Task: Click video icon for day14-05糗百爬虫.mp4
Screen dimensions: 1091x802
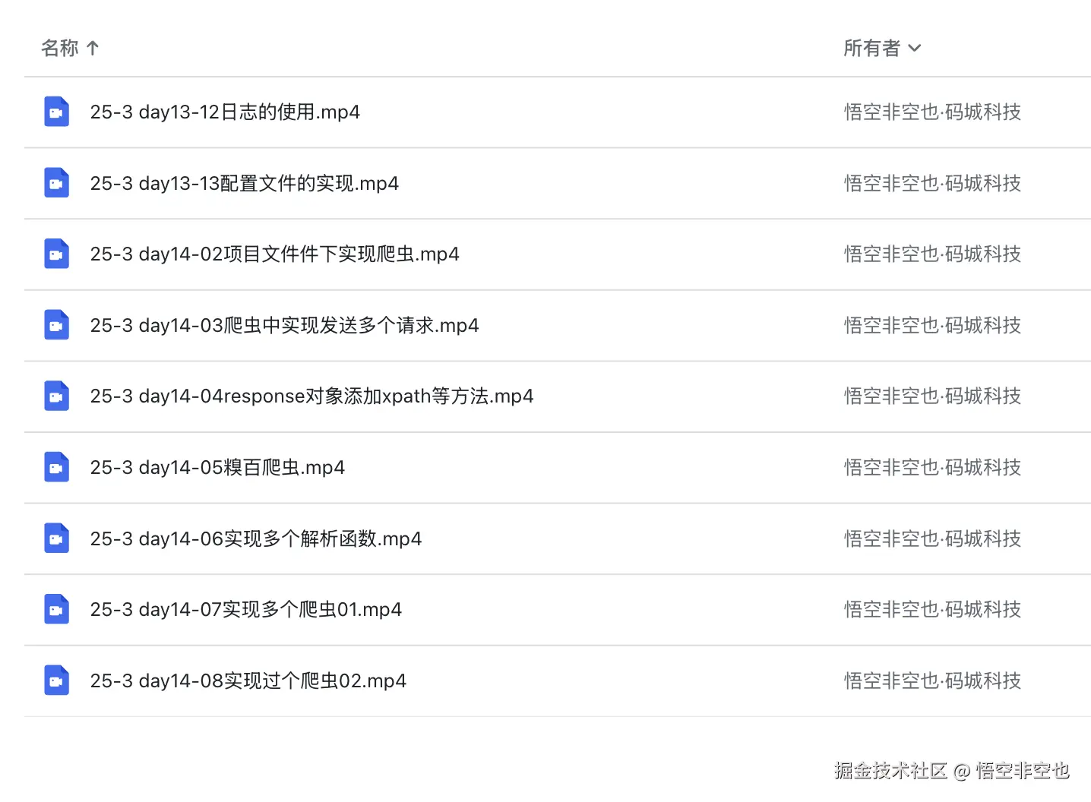Action: (56, 467)
